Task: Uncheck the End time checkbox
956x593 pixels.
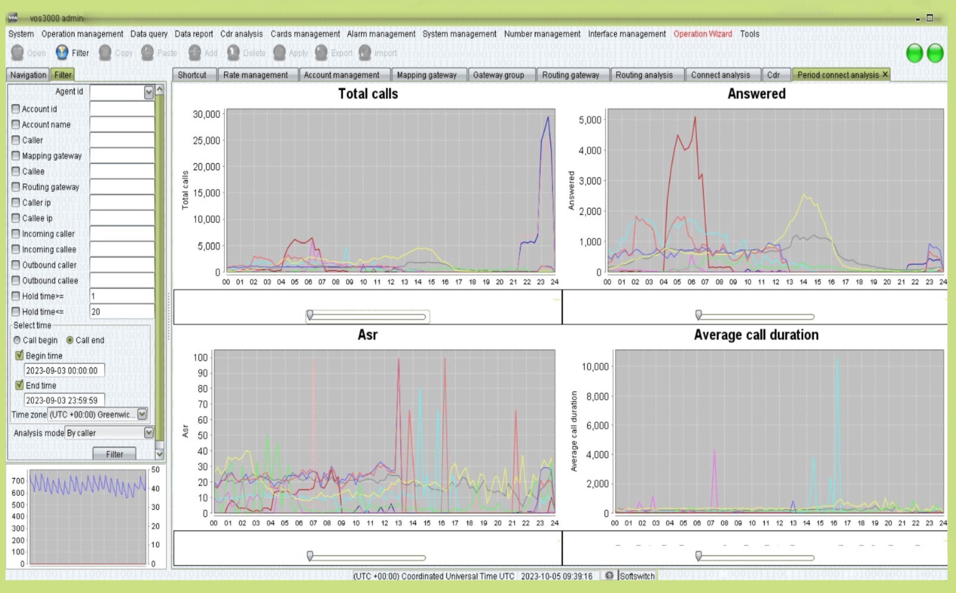Action: (19, 385)
